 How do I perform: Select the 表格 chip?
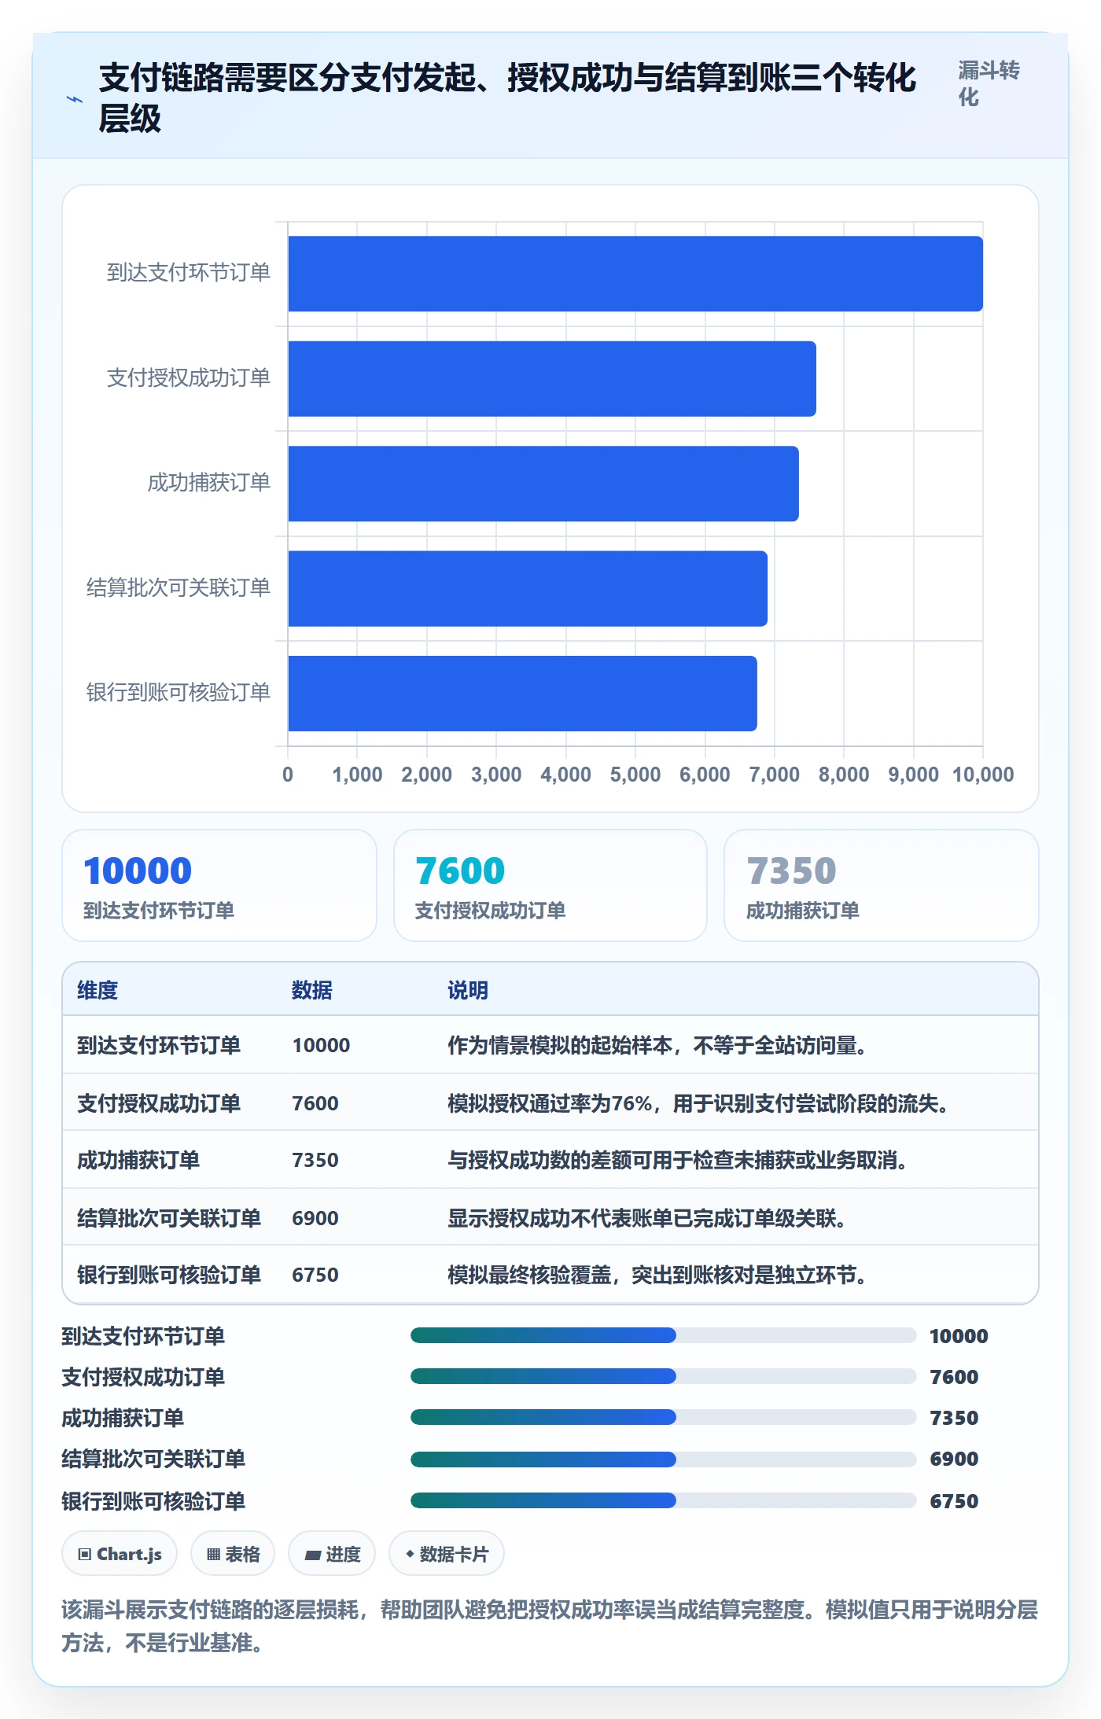(233, 1554)
